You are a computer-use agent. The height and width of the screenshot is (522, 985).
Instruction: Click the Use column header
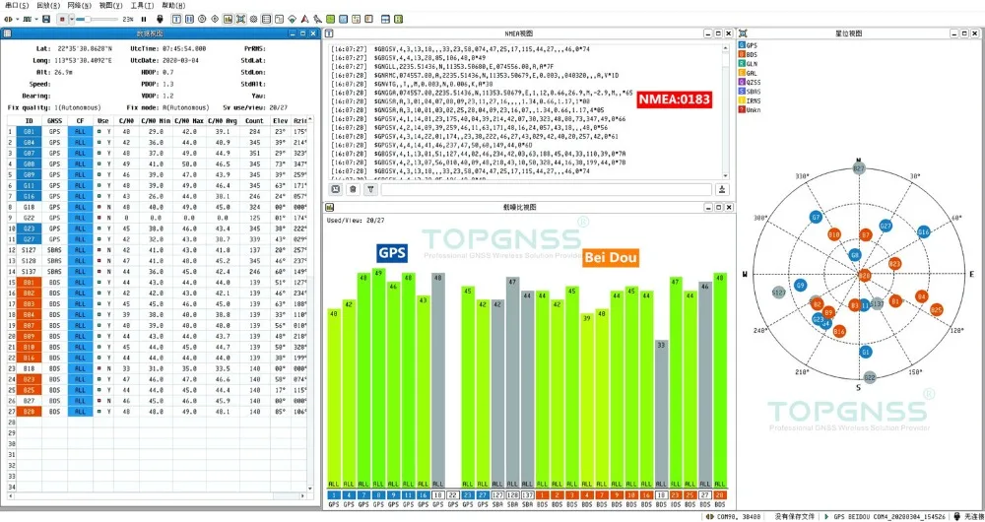[x=103, y=120]
